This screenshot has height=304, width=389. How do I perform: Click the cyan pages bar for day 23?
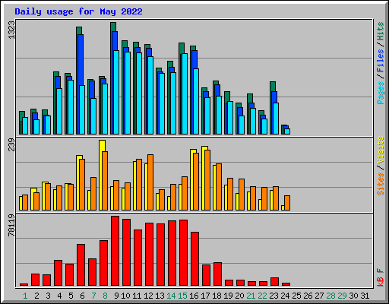[276, 119]
